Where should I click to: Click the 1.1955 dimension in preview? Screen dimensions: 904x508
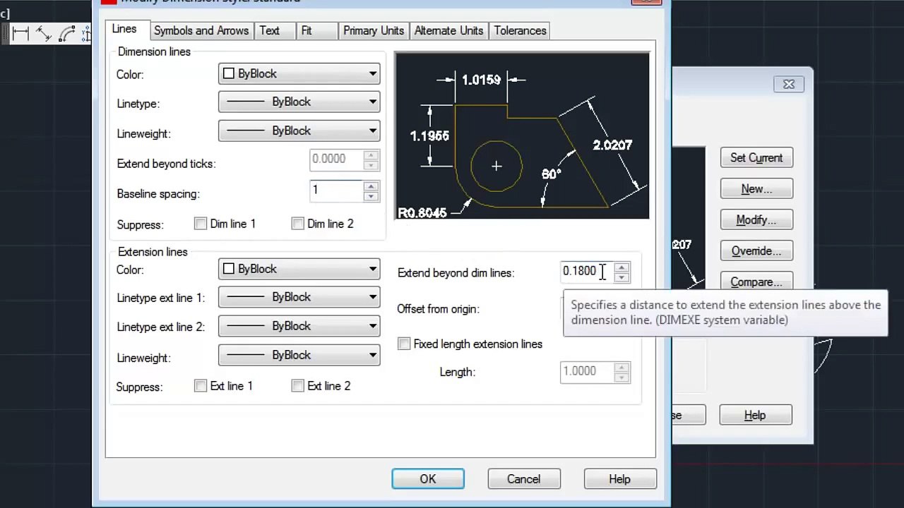[x=429, y=135]
